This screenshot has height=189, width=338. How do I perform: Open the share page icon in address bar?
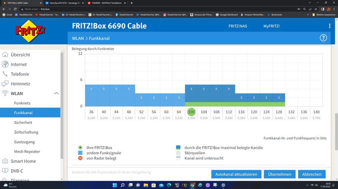pos(310,9)
